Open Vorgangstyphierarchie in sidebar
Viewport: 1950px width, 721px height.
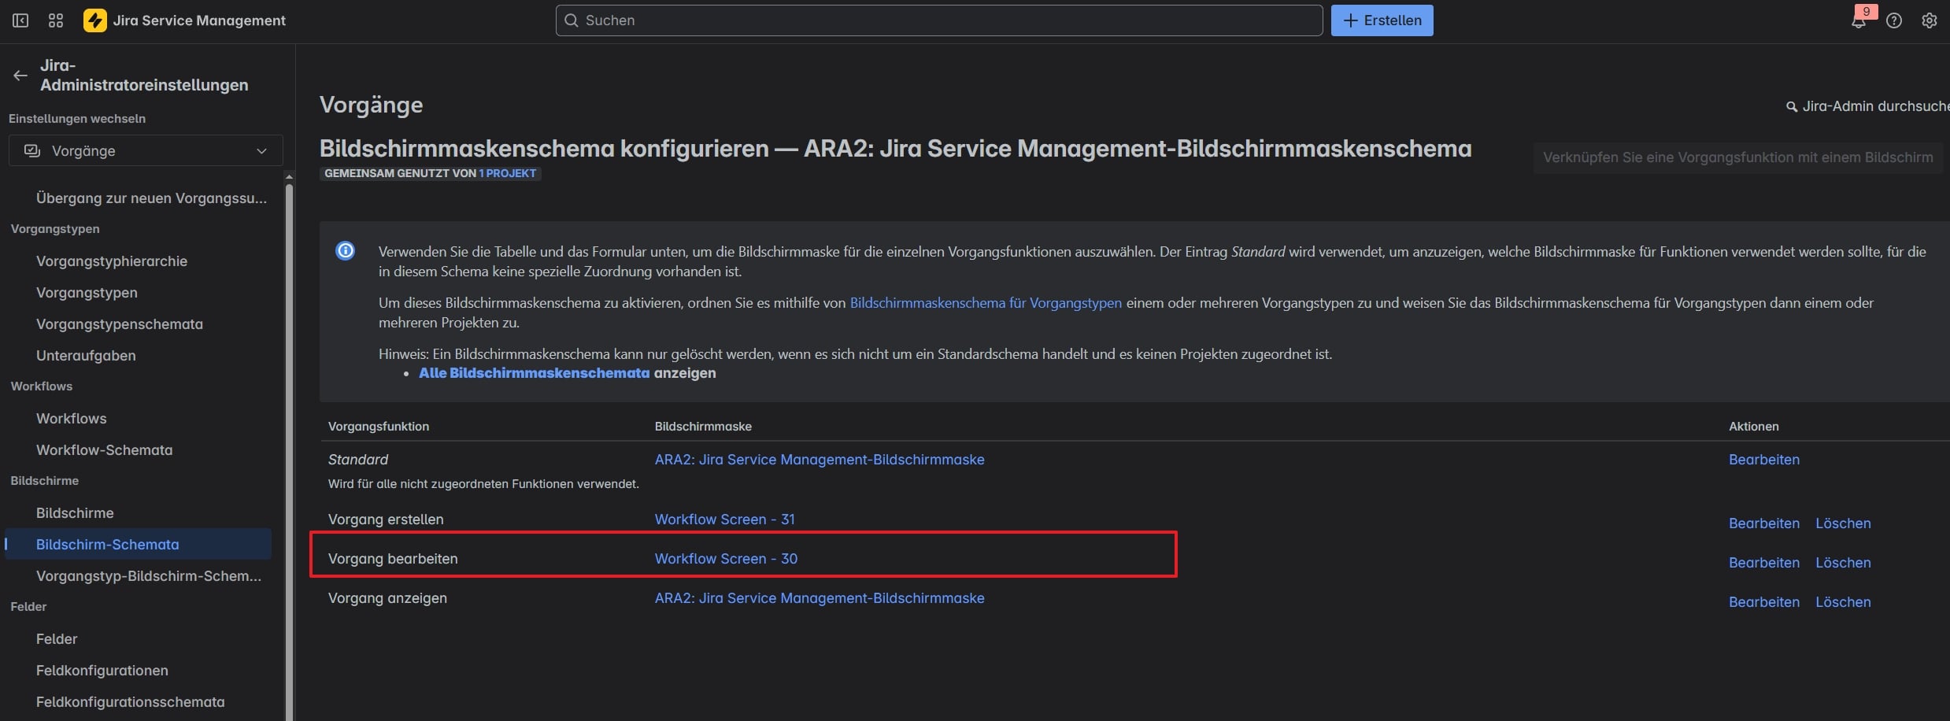[x=112, y=261]
